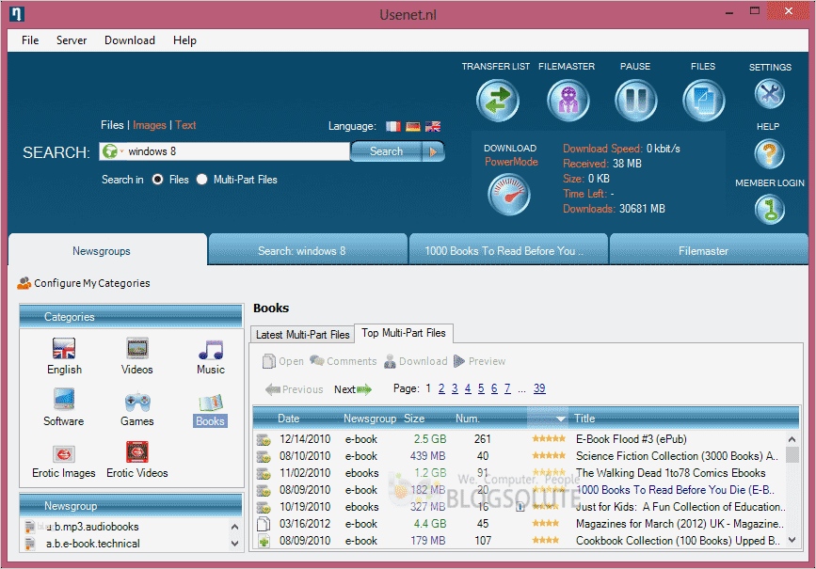
Task: Open Settings wrench icon
Action: pos(770,93)
